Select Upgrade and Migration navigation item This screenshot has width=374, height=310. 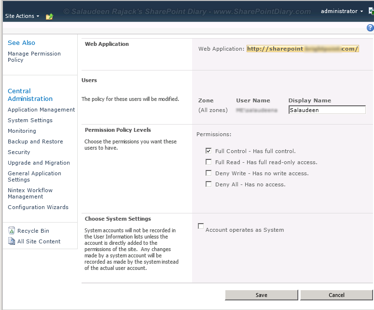39,163
